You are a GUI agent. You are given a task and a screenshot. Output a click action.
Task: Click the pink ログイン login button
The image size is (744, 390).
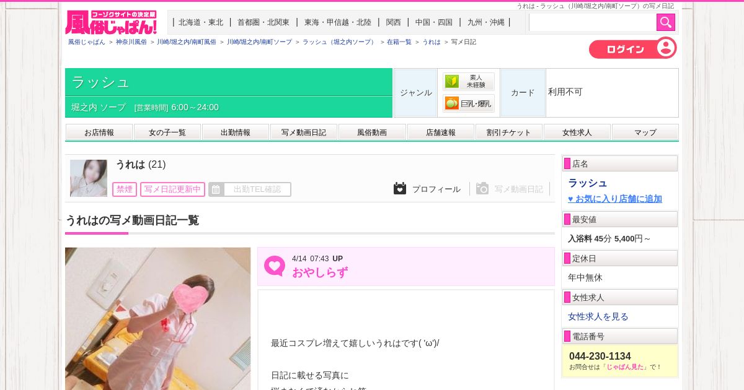click(x=632, y=48)
